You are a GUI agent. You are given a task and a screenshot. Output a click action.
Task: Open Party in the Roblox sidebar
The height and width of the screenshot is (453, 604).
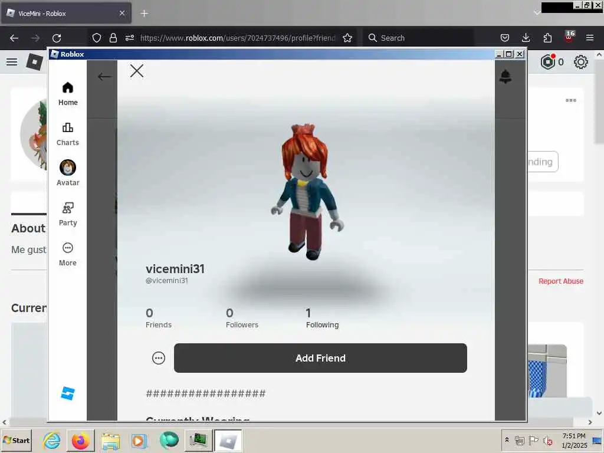click(x=68, y=214)
